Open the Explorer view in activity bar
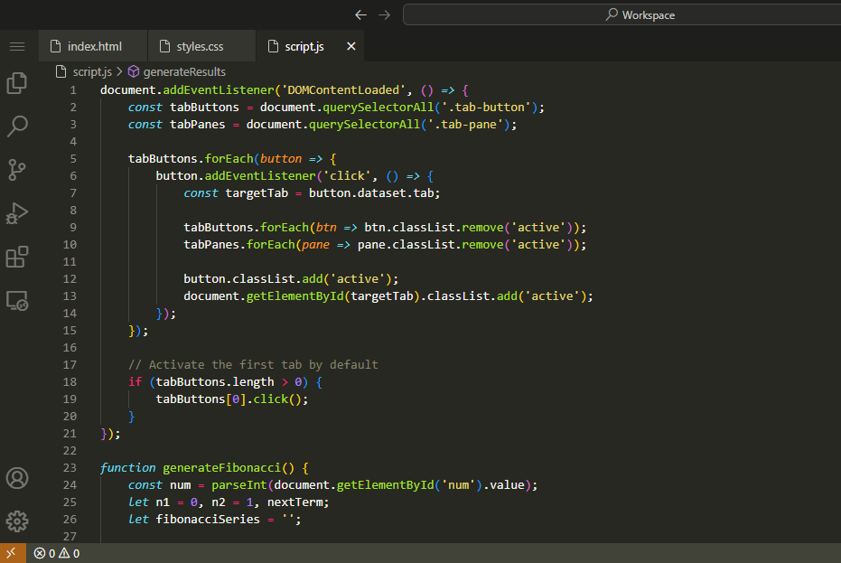841x563 pixels. (x=17, y=83)
